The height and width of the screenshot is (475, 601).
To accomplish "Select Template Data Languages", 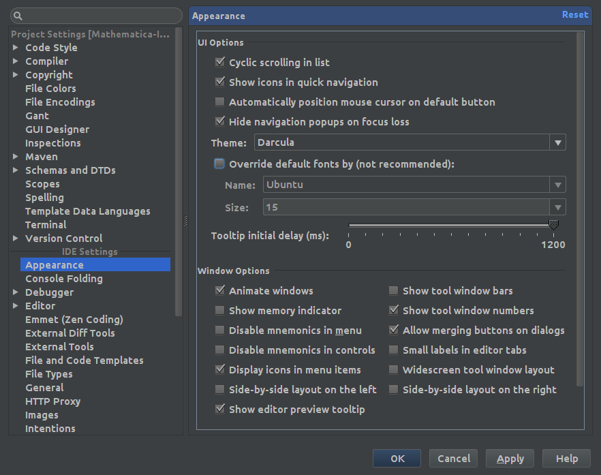I will pyautogui.click(x=88, y=211).
